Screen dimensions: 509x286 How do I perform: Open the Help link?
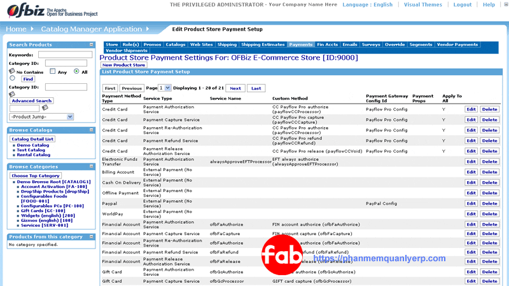pos(489,4)
